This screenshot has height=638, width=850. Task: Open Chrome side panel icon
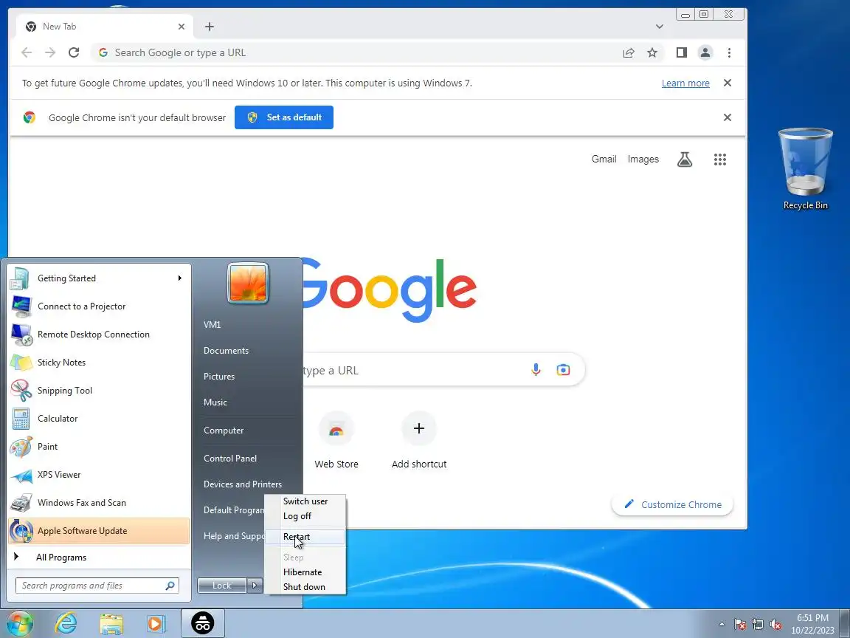[682, 52]
